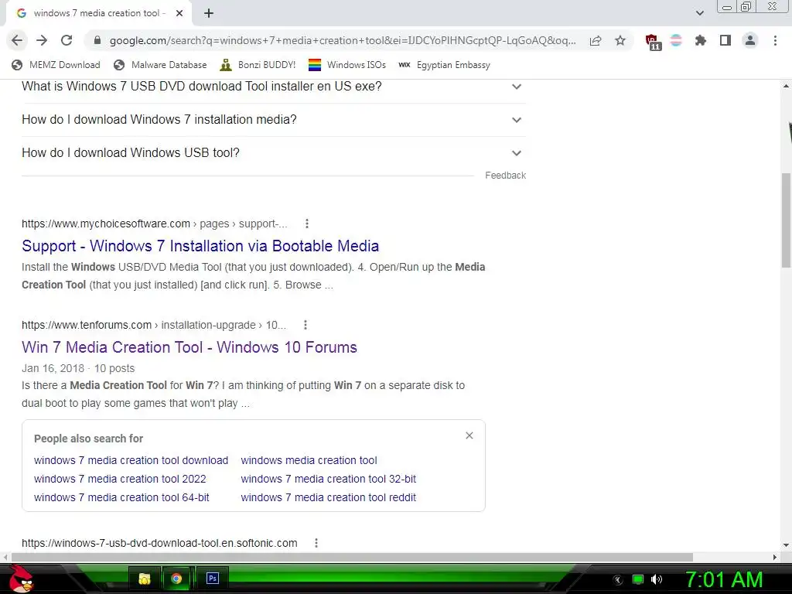Expand 'How do I download Windows USB tool?'
This screenshot has width=792, height=594.
pos(273,153)
